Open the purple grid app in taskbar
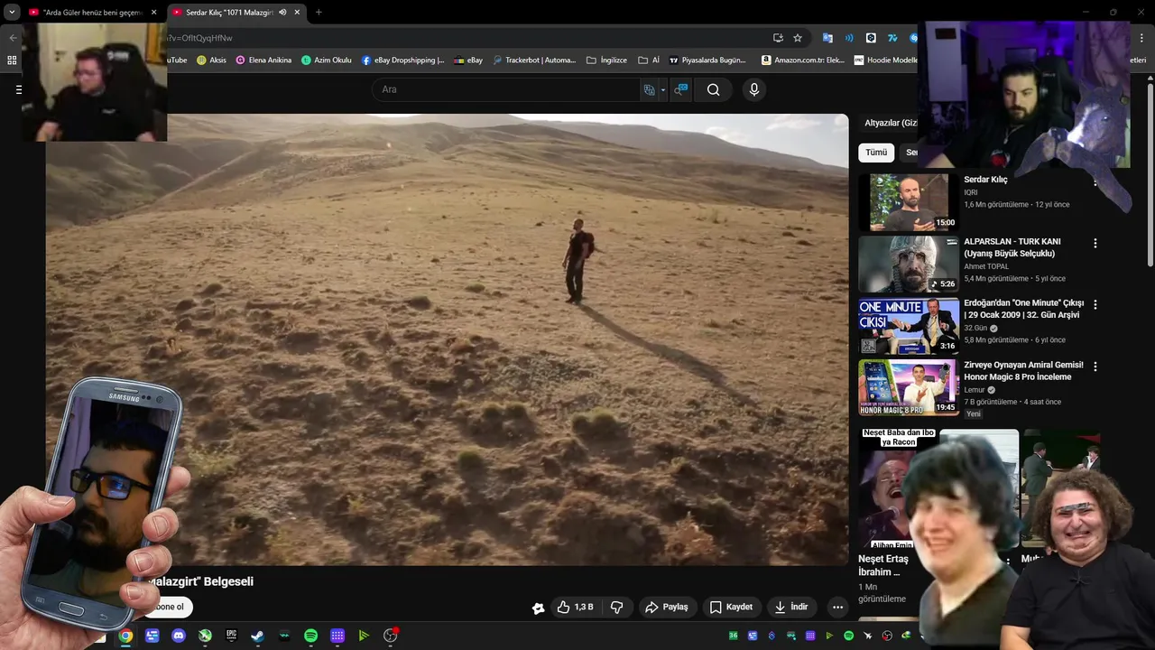This screenshot has width=1155, height=650. point(337,636)
